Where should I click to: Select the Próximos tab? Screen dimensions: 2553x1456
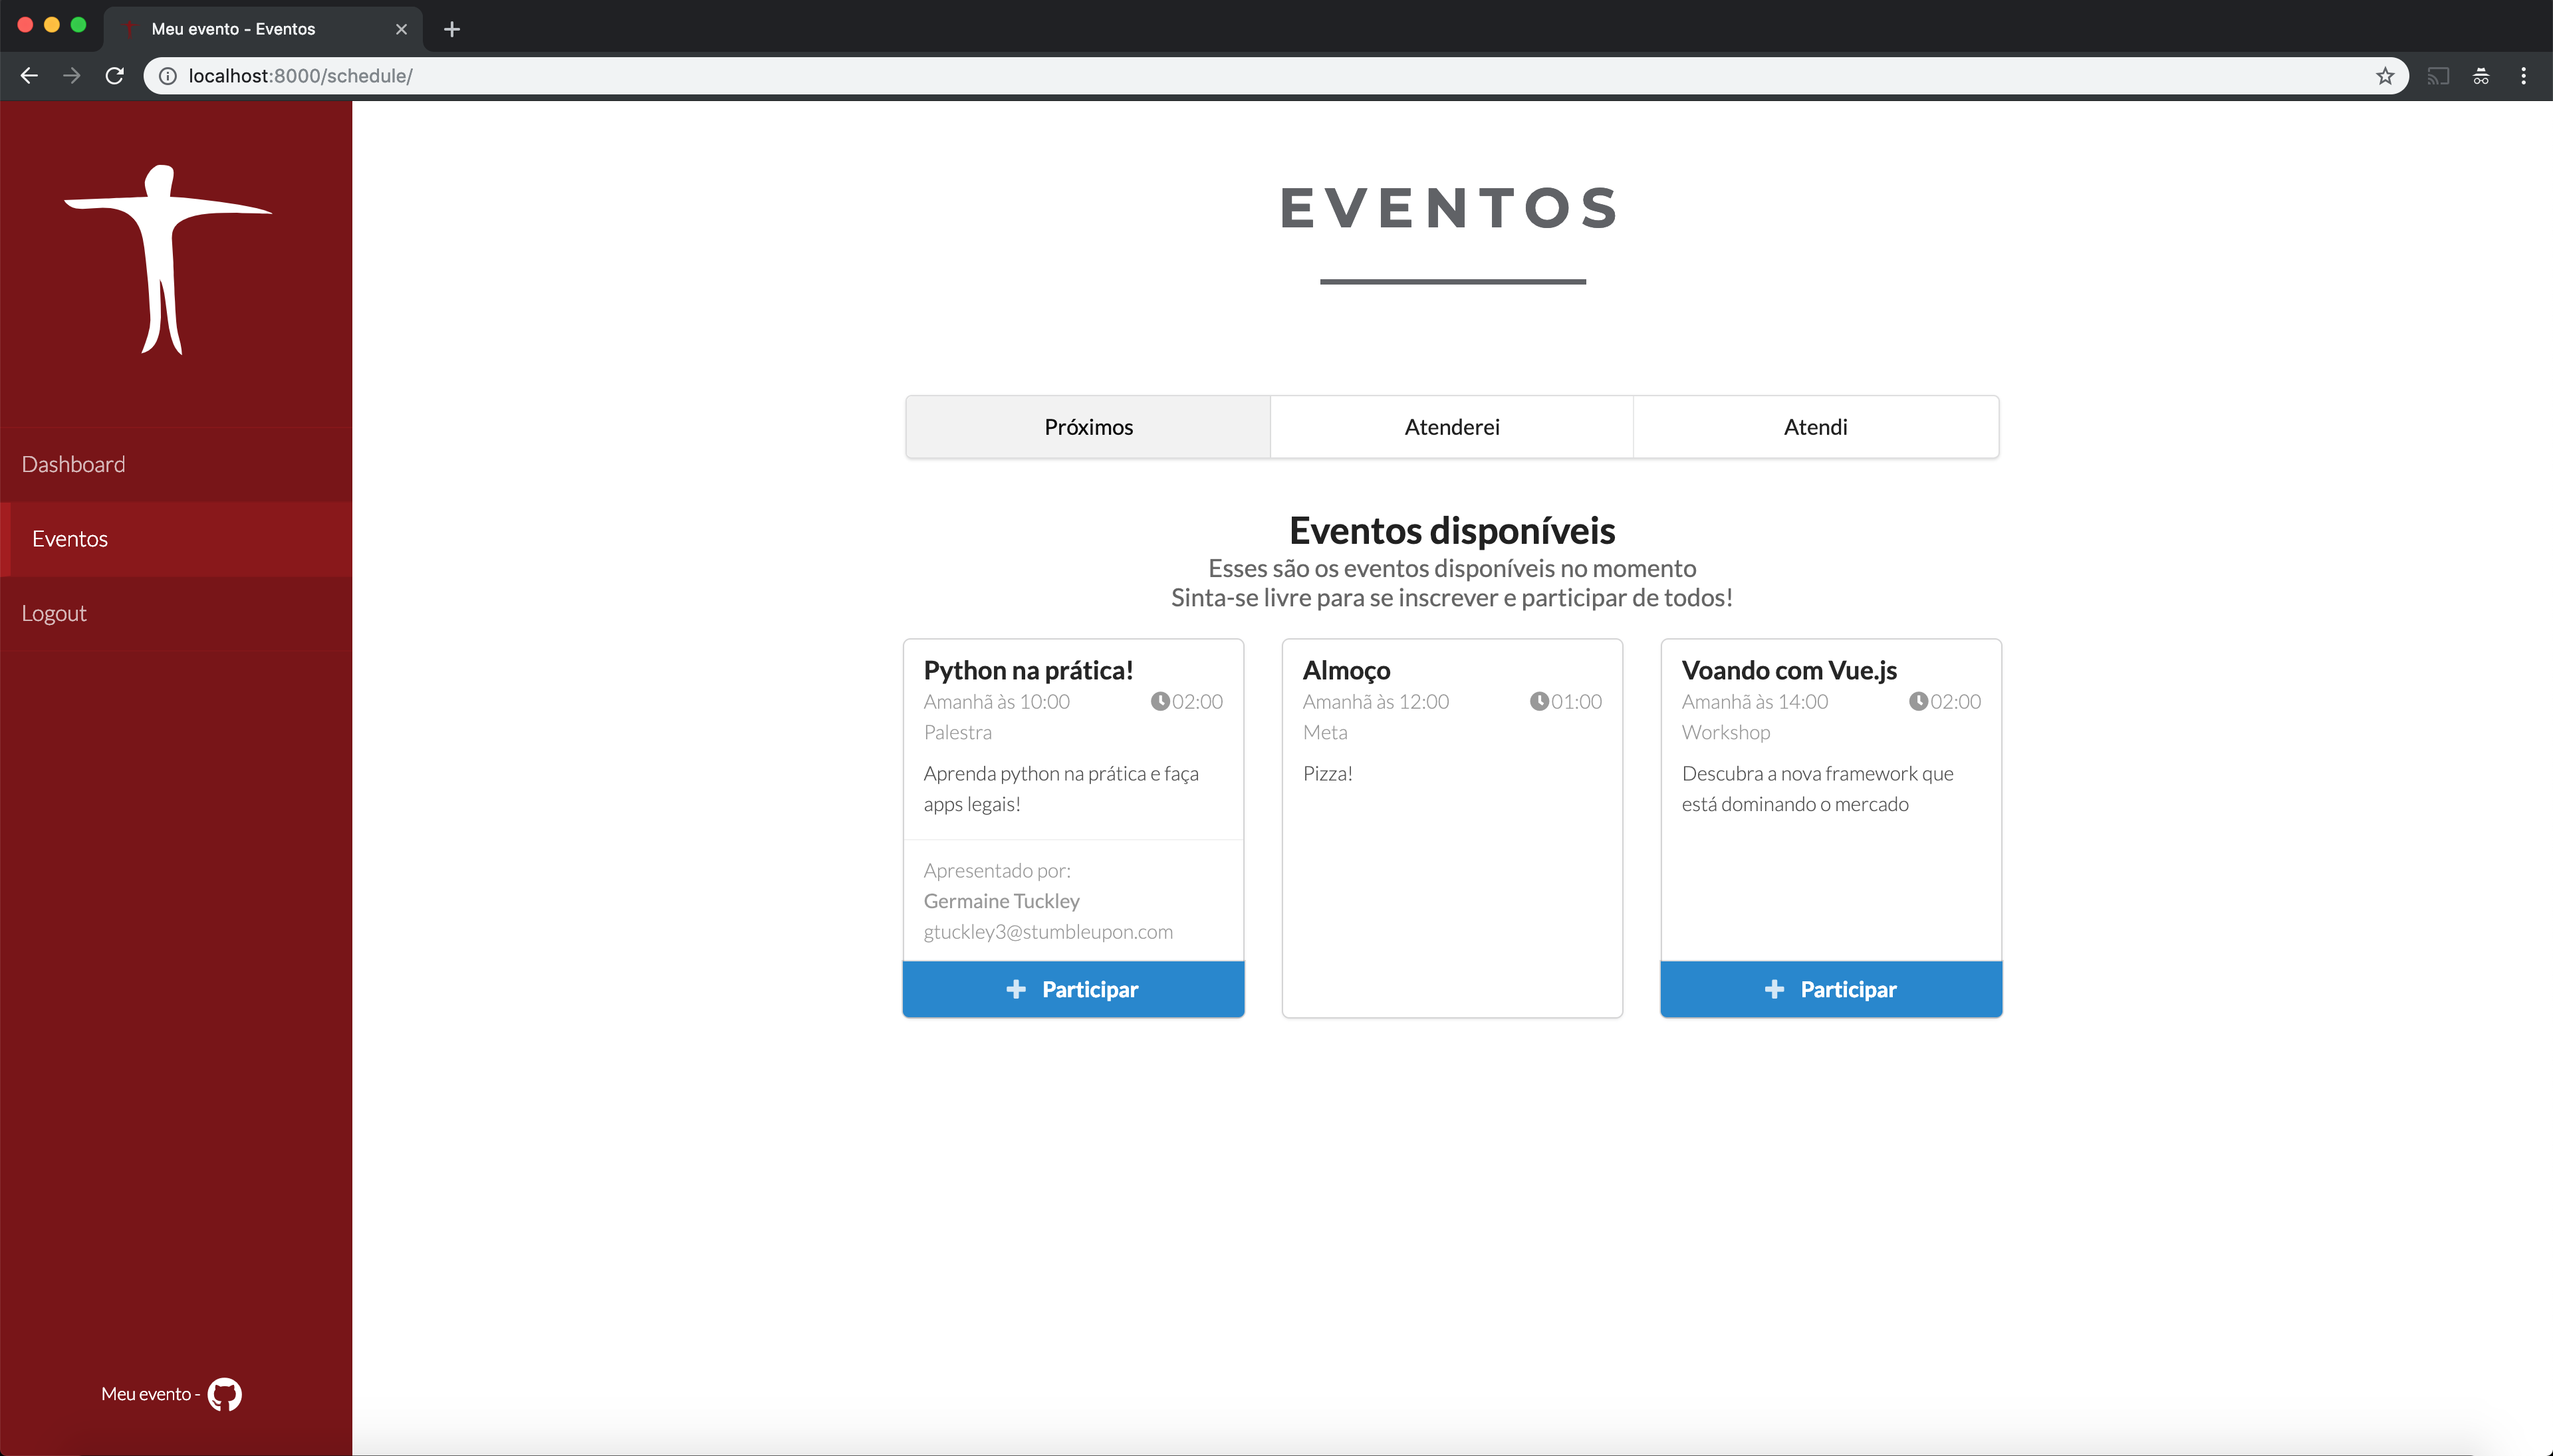pyautogui.click(x=1088, y=427)
